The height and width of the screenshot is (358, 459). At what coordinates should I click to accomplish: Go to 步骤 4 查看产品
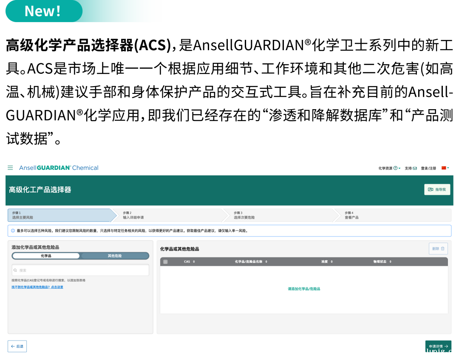[391, 215]
